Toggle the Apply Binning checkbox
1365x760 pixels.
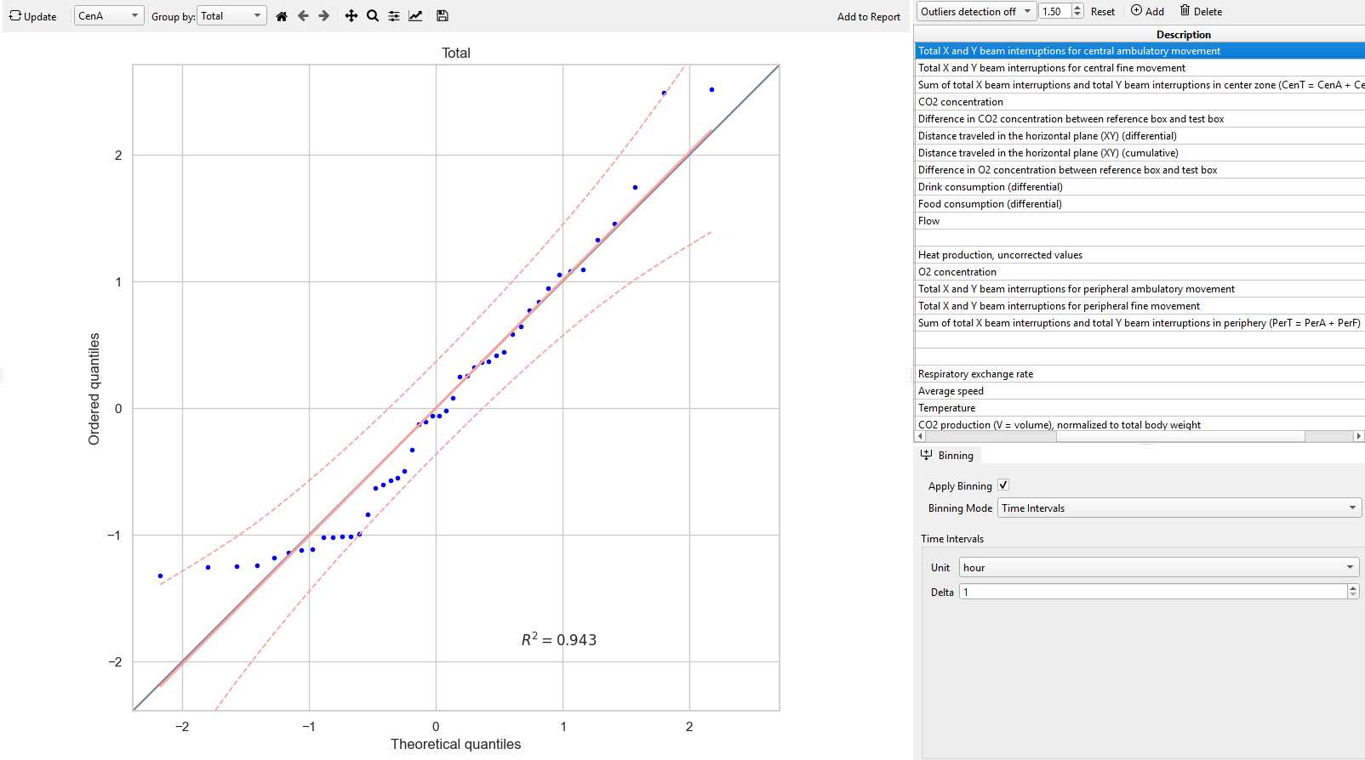[1003, 485]
